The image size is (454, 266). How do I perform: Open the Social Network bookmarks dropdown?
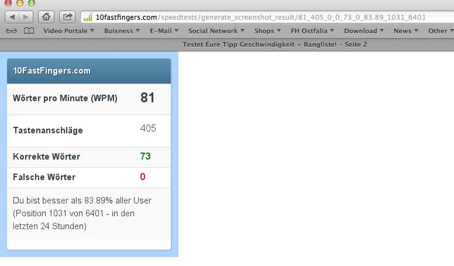click(x=216, y=31)
